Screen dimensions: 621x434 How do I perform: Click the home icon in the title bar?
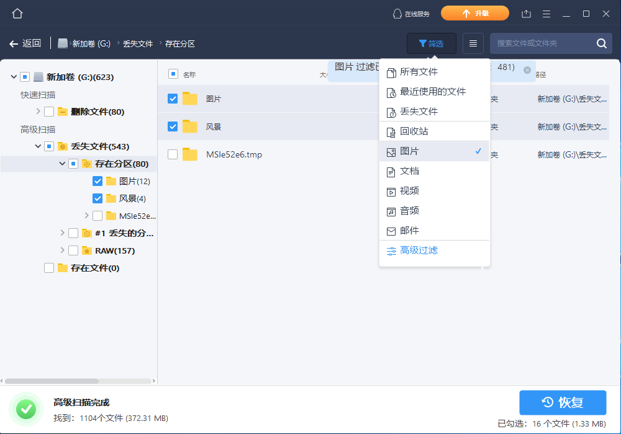[x=17, y=12]
